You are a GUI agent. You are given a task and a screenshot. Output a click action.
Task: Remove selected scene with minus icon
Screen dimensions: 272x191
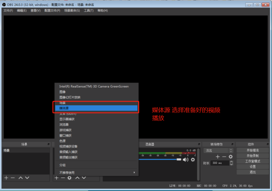click(13, 178)
